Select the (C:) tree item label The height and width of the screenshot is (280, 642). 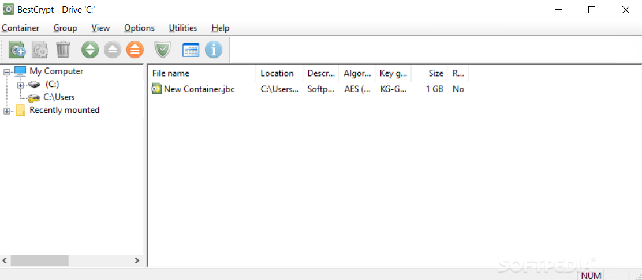pos(53,84)
